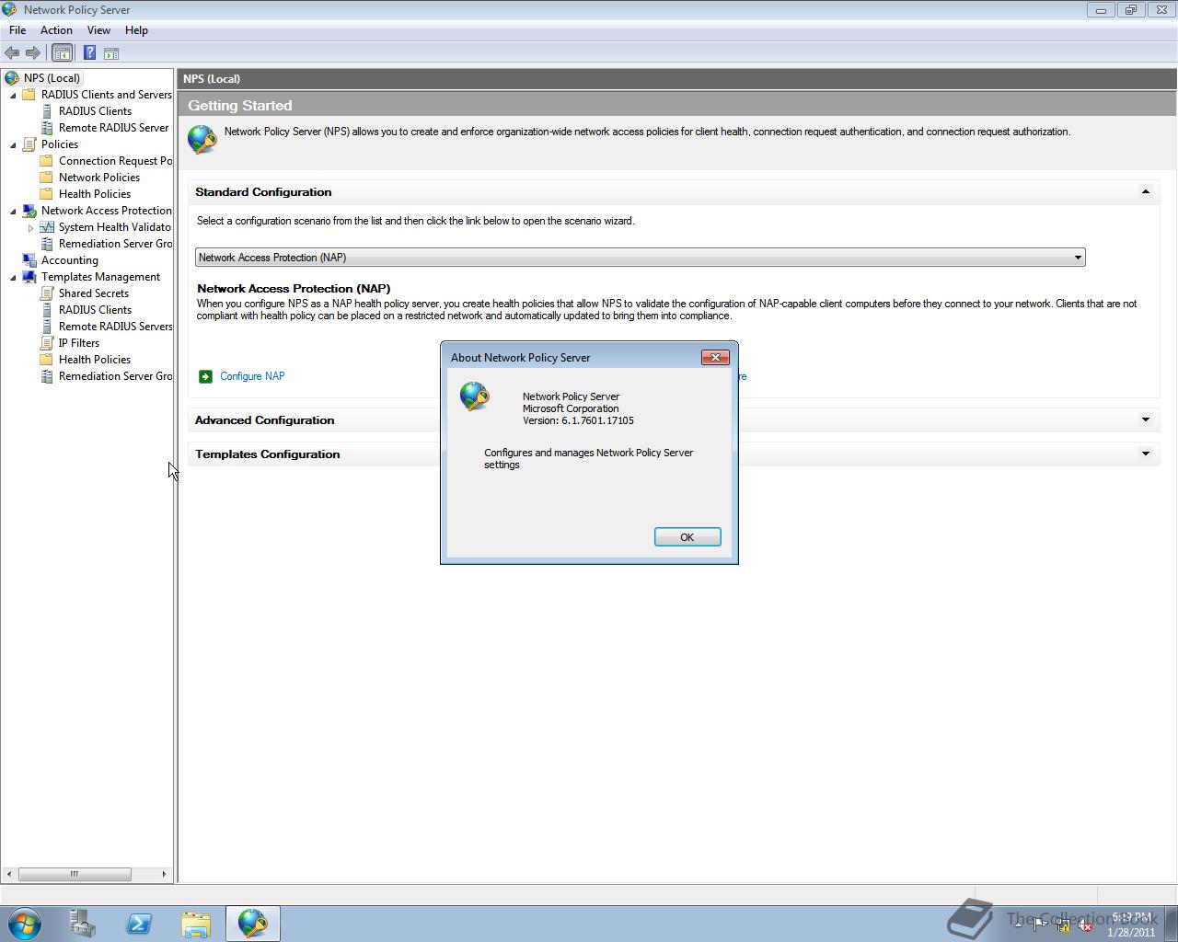This screenshot has width=1178, height=942.
Task: Collapse the Templates Management tree node
Action: tap(13, 277)
